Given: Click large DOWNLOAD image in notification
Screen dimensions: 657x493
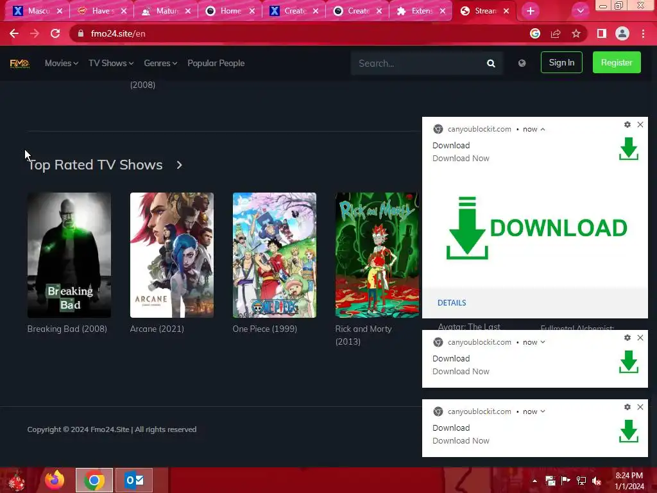Looking at the screenshot, I should coord(536,228).
